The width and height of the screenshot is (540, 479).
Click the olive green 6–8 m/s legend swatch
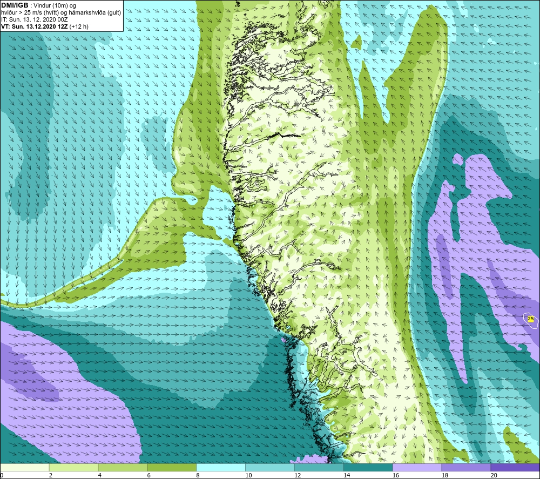172,467
